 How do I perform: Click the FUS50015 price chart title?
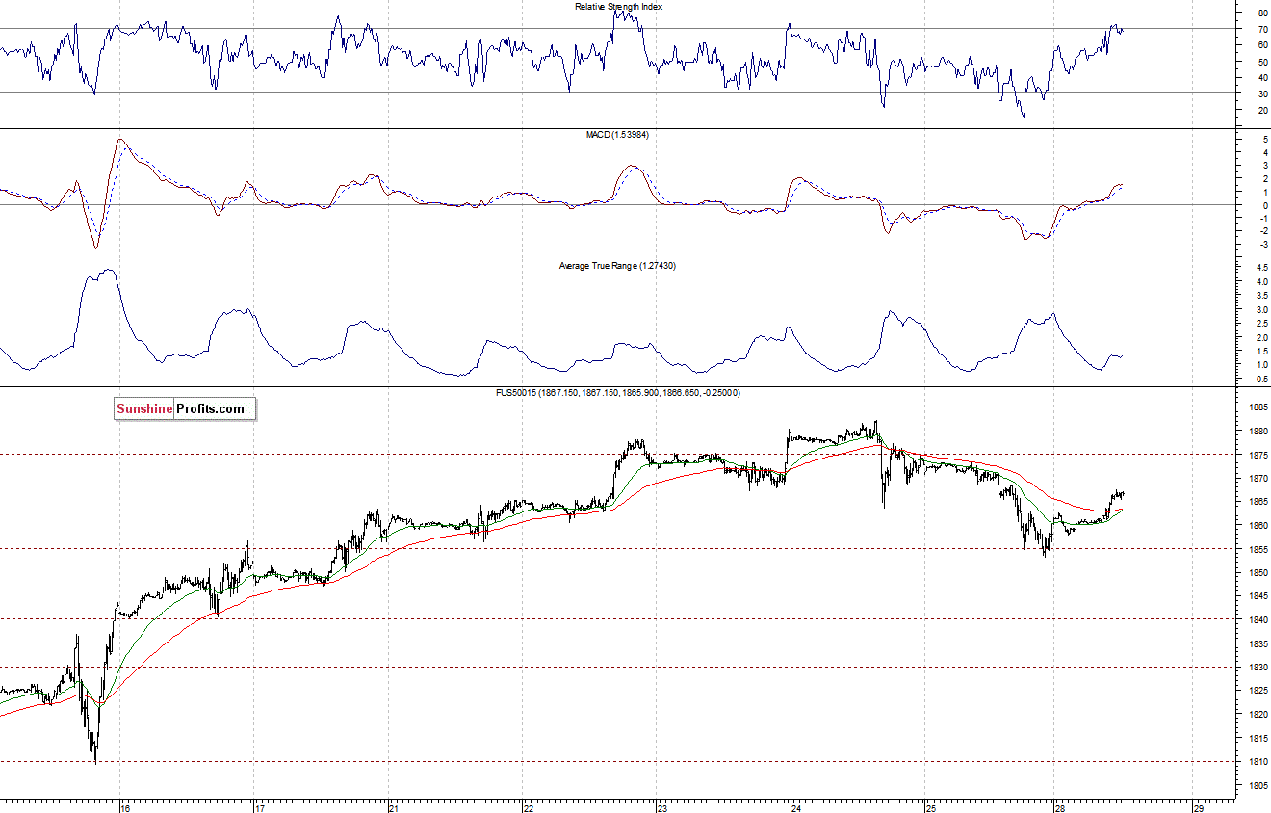(617, 393)
